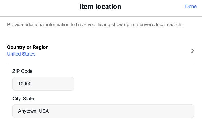The width and height of the screenshot is (202, 129).
Task: Click the City, State text field
Action: click(103, 111)
